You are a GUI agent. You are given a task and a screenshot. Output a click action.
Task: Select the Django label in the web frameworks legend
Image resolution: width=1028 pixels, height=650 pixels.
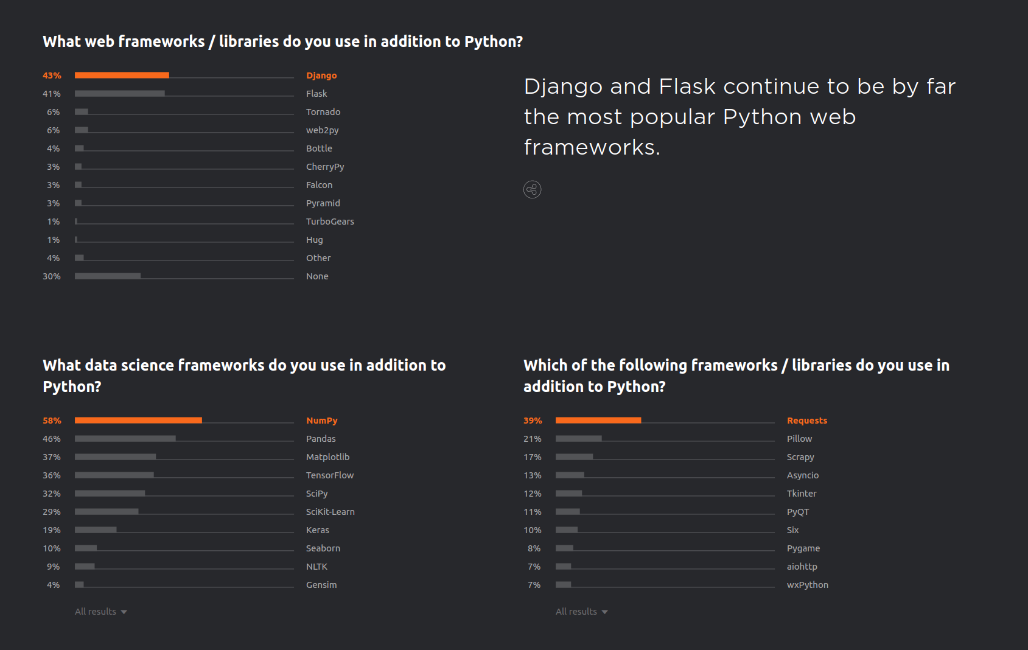click(x=321, y=75)
